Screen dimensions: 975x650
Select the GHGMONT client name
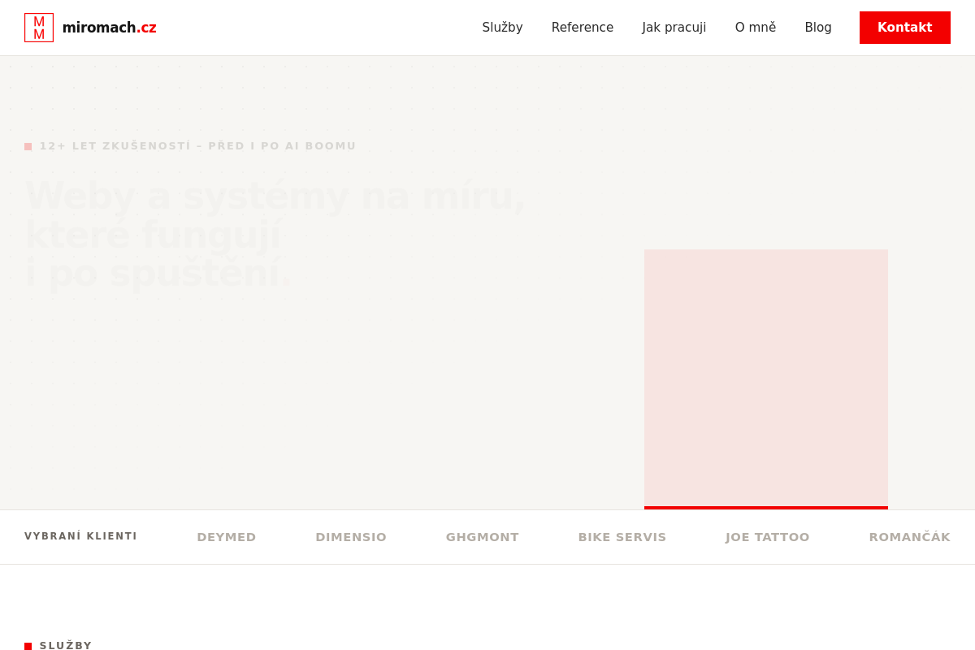coord(483,537)
